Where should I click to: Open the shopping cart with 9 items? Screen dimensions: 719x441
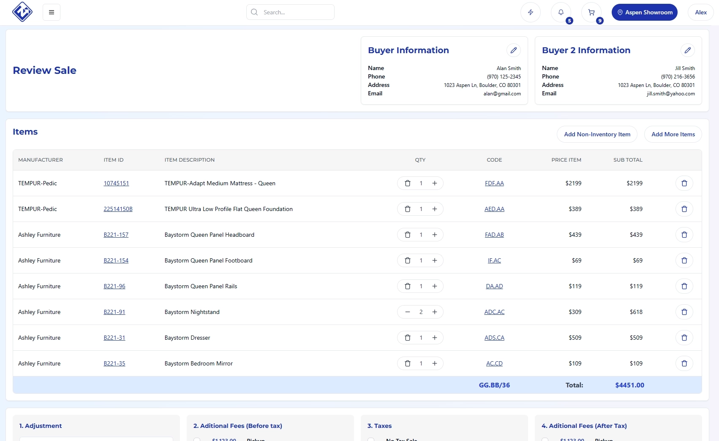(x=591, y=12)
